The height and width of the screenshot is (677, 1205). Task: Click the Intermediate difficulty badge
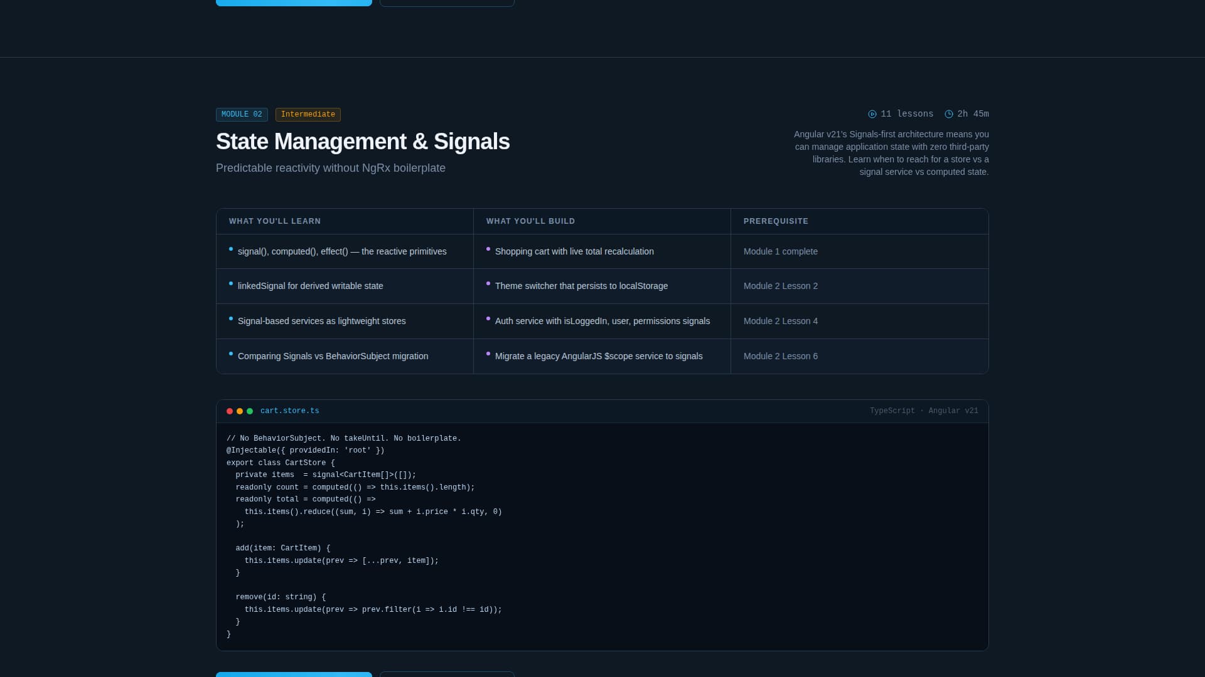click(308, 115)
